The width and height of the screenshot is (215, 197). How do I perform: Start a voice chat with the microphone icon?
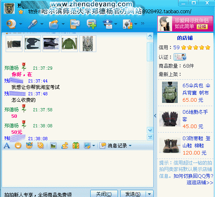pos(32,24)
